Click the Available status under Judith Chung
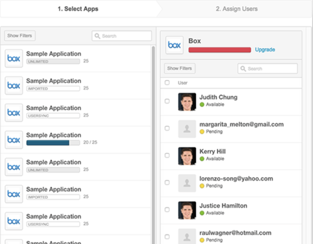313x244 pixels. coord(212,104)
